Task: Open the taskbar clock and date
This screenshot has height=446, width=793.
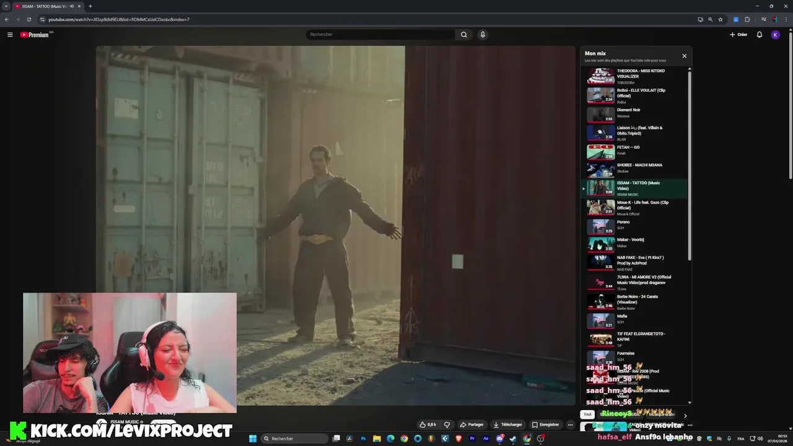Action: click(777, 439)
